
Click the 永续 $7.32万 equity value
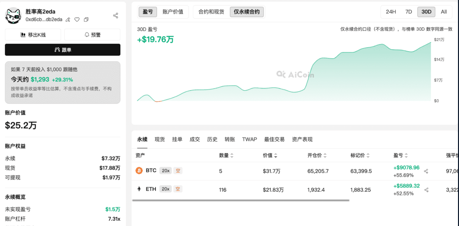coord(111,158)
